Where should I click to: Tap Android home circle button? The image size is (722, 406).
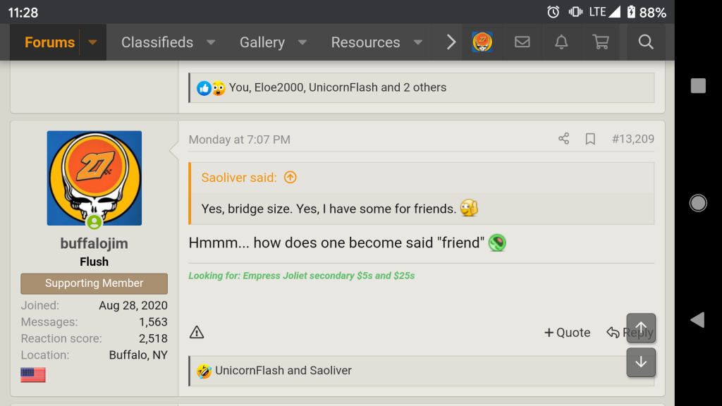coord(698,203)
